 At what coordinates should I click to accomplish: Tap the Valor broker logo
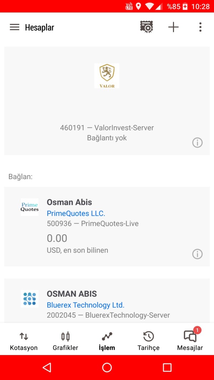pos(107,76)
